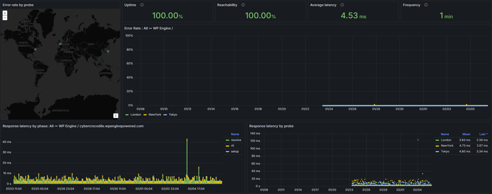Click the yellow error blip near 01/28
The image size is (492, 194).
click(374, 104)
